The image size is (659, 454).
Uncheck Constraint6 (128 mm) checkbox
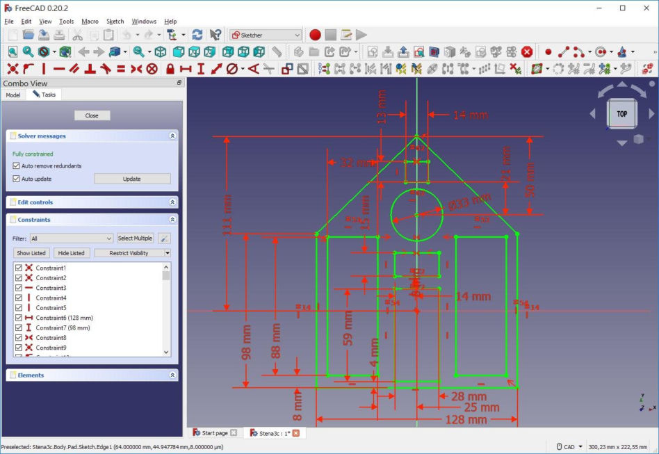tap(19, 318)
